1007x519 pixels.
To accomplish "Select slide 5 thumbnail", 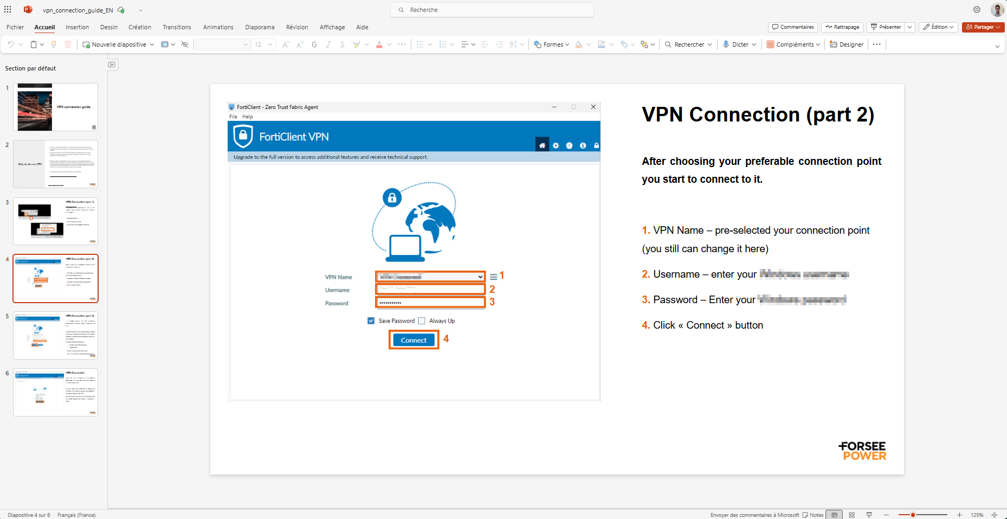I will tap(55, 335).
